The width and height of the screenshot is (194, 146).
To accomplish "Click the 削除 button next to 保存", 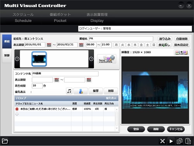I will pyautogui.click(x=111, y=91).
